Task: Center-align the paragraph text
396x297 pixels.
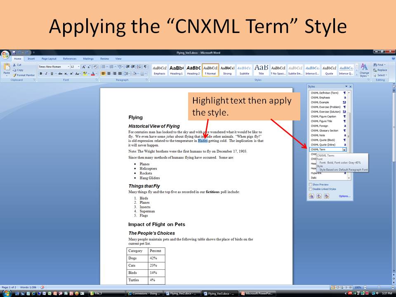Action: click(x=108, y=73)
